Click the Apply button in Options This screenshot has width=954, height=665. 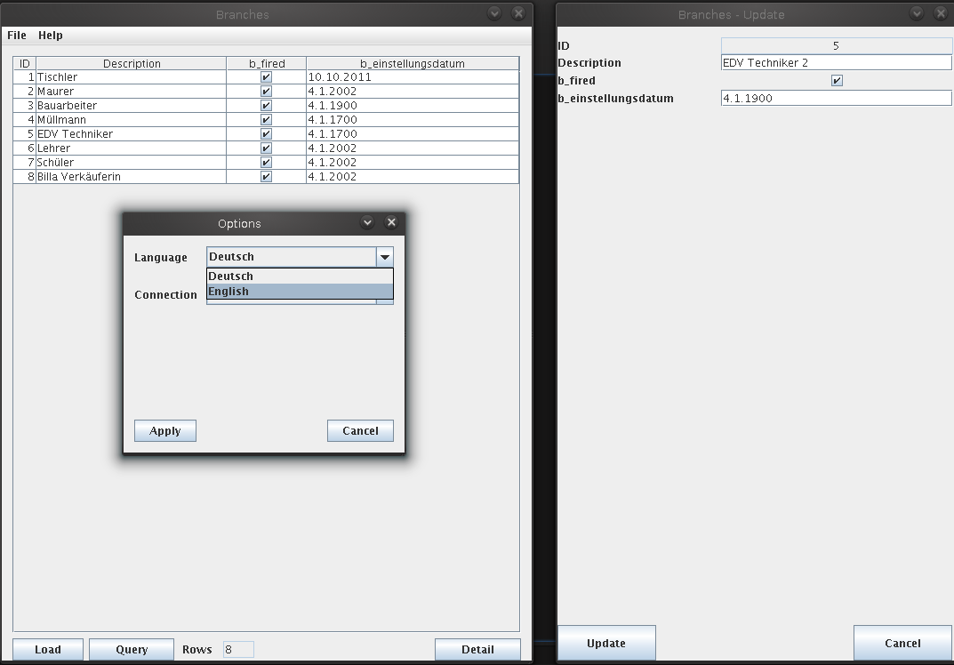coord(165,431)
